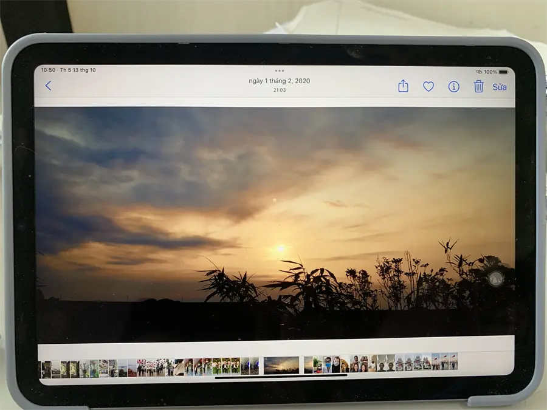Delete the photo using the trash icon
The image size is (547, 410).
point(479,86)
